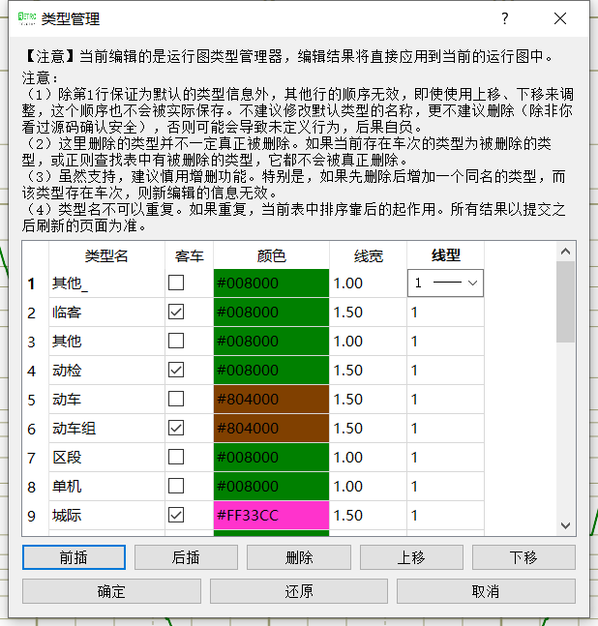Click the 还原 button
This screenshot has height=626, width=598.
point(299,591)
